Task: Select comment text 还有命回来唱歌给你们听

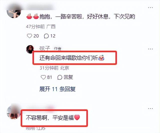Action: [69, 58]
